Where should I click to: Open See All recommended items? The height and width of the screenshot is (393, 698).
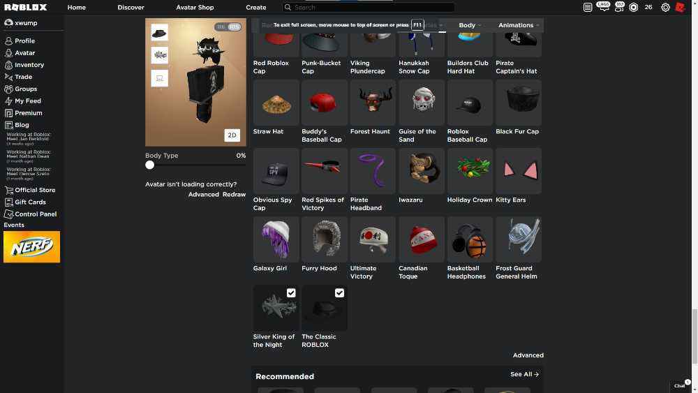coord(524,374)
